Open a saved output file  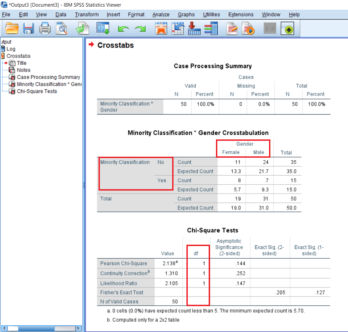point(12,28)
